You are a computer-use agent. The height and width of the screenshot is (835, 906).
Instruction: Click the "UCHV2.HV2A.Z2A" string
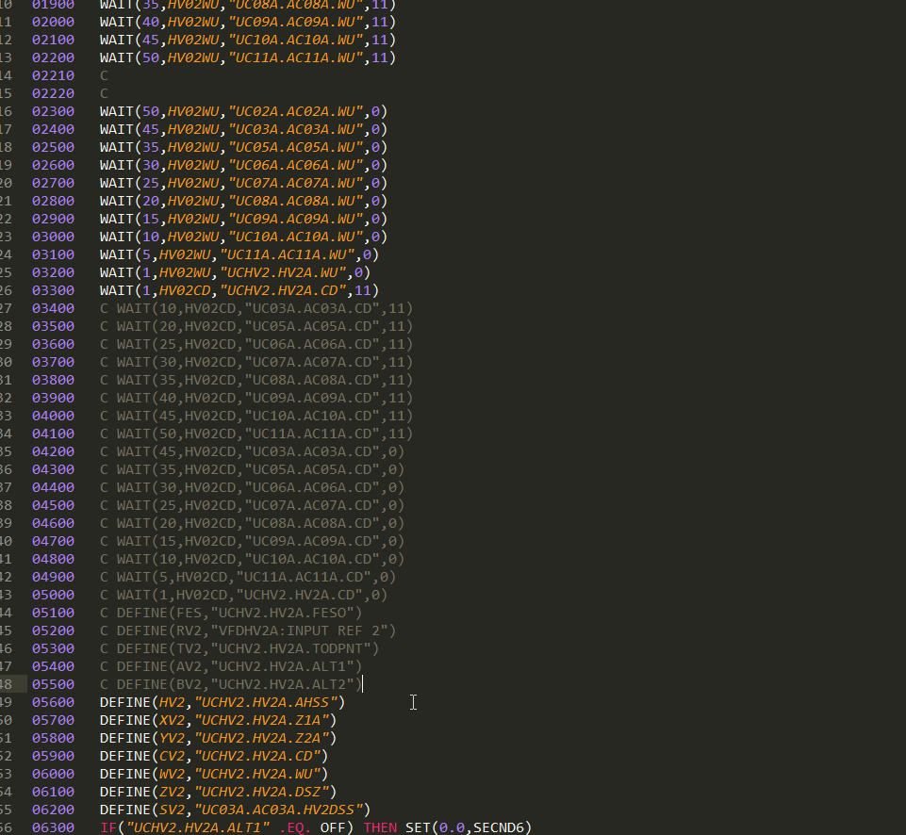262,738
